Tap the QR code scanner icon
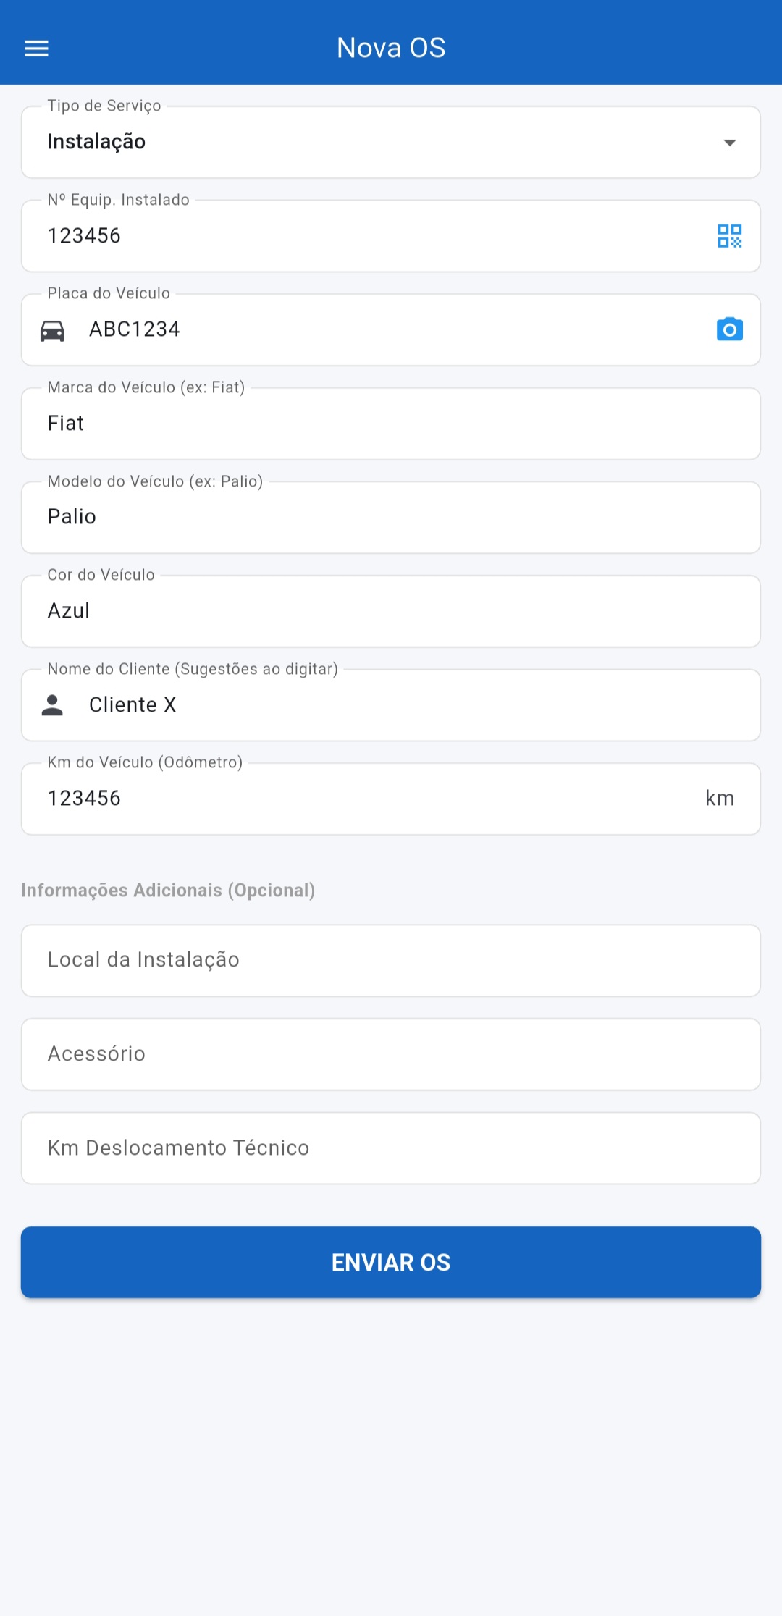 click(x=729, y=236)
